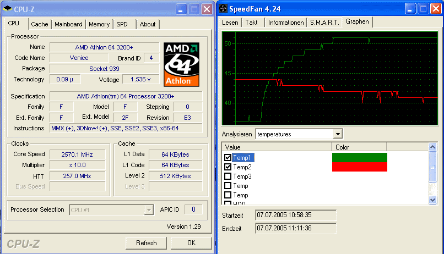Viewport: 444px width, 254px height.
Task: Click the Multiplier value x 10.0
Action: pyautogui.click(x=77, y=165)
